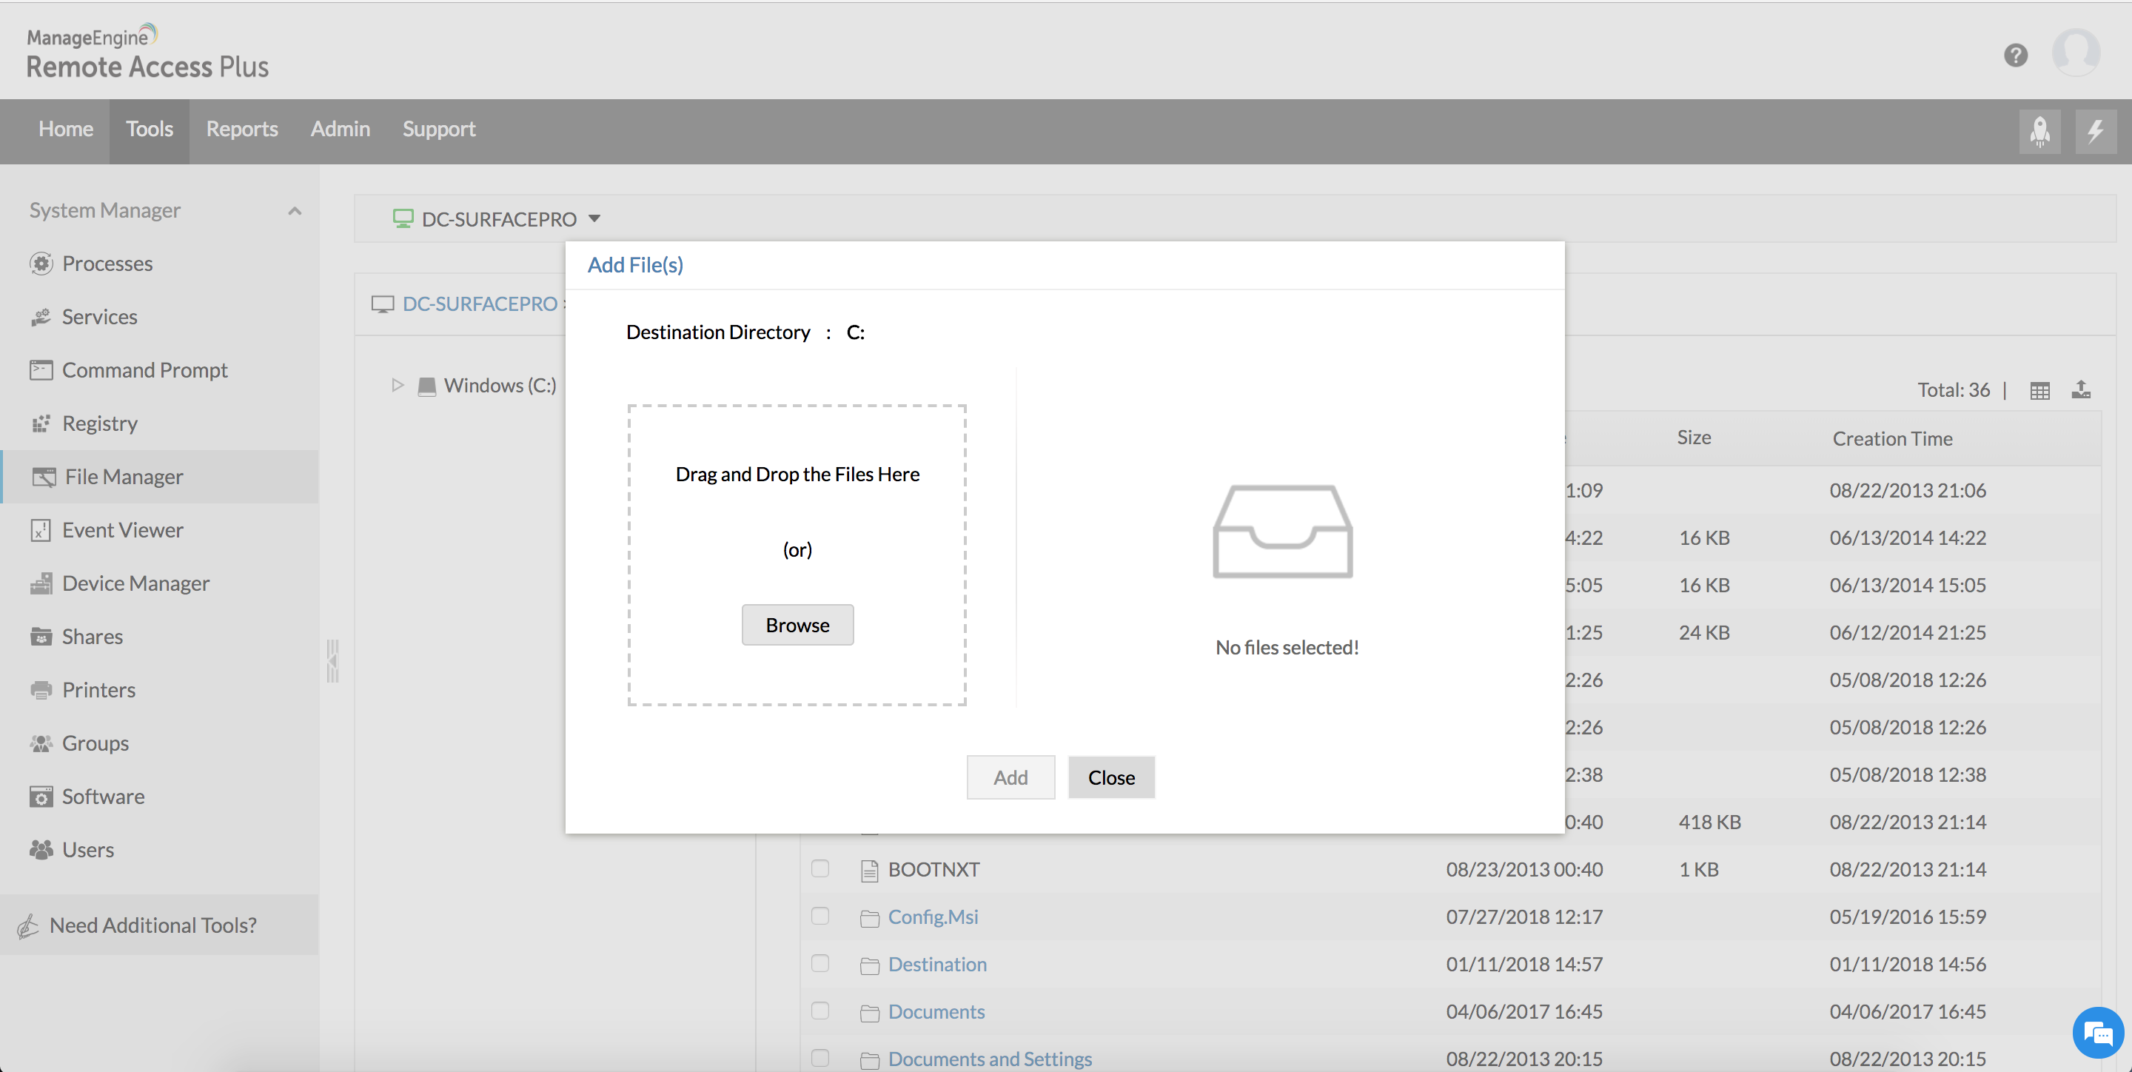Open the Admin menu tab
This screenshot has height=1072, width=2132.
[x=341, y=129]
